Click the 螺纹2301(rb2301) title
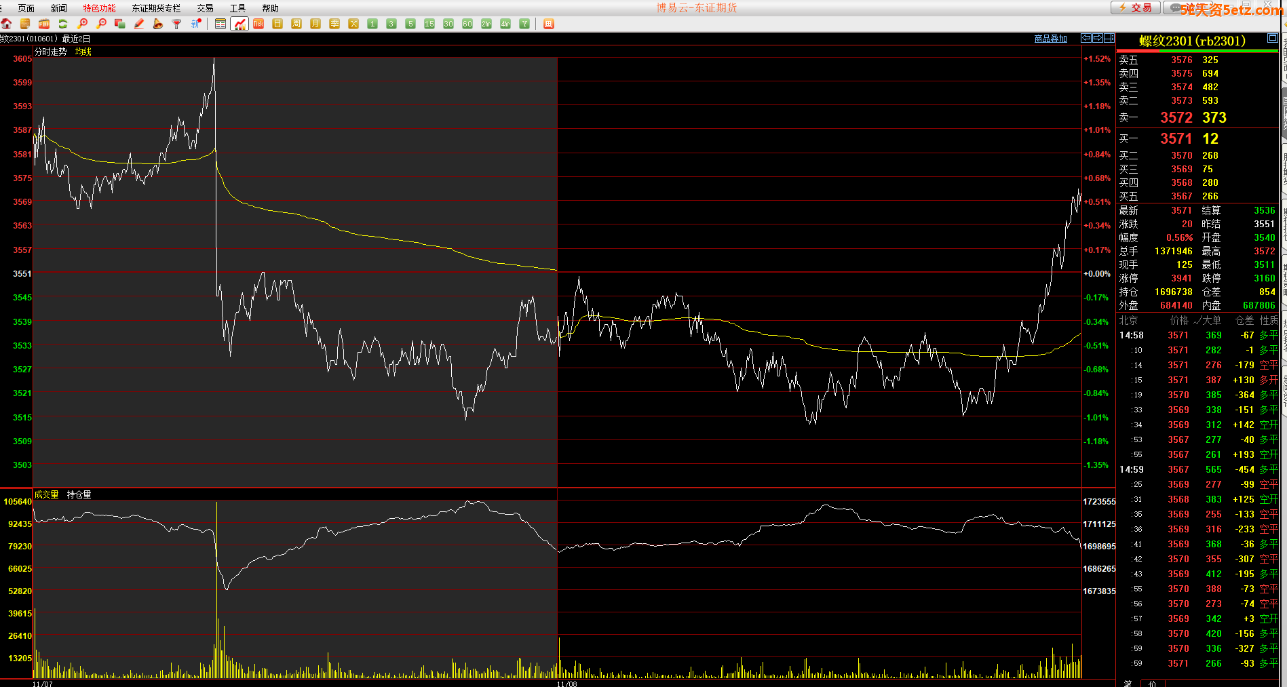 (1192, 41)
